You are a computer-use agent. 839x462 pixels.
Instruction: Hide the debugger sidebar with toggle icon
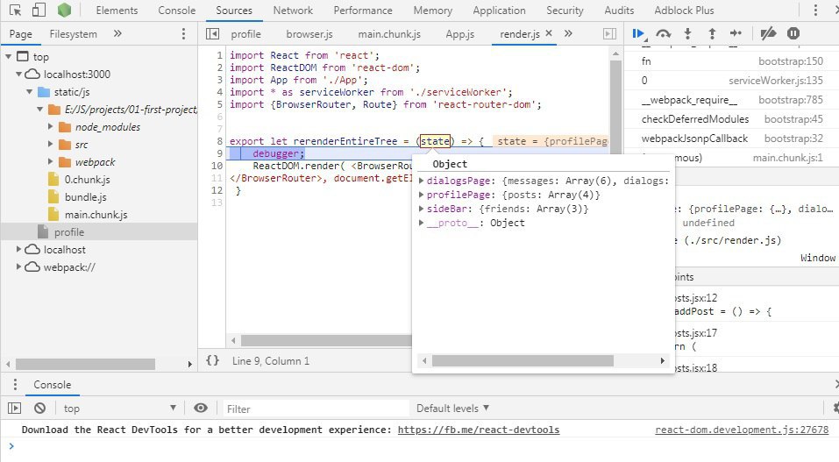pyautogui.click(x=609, y=33)
